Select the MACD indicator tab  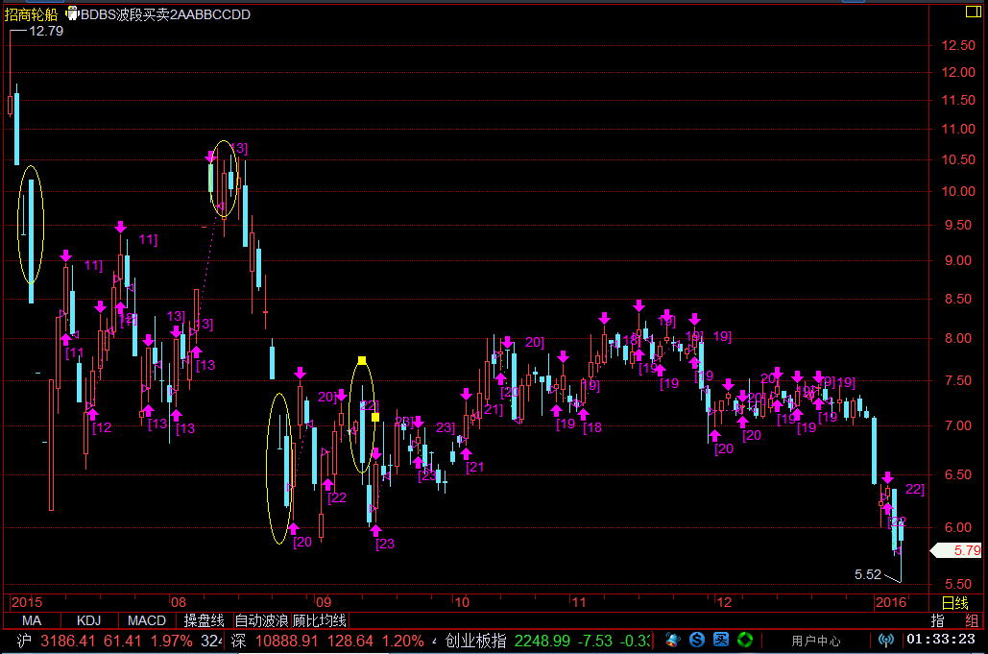click(x=147, y=620)
